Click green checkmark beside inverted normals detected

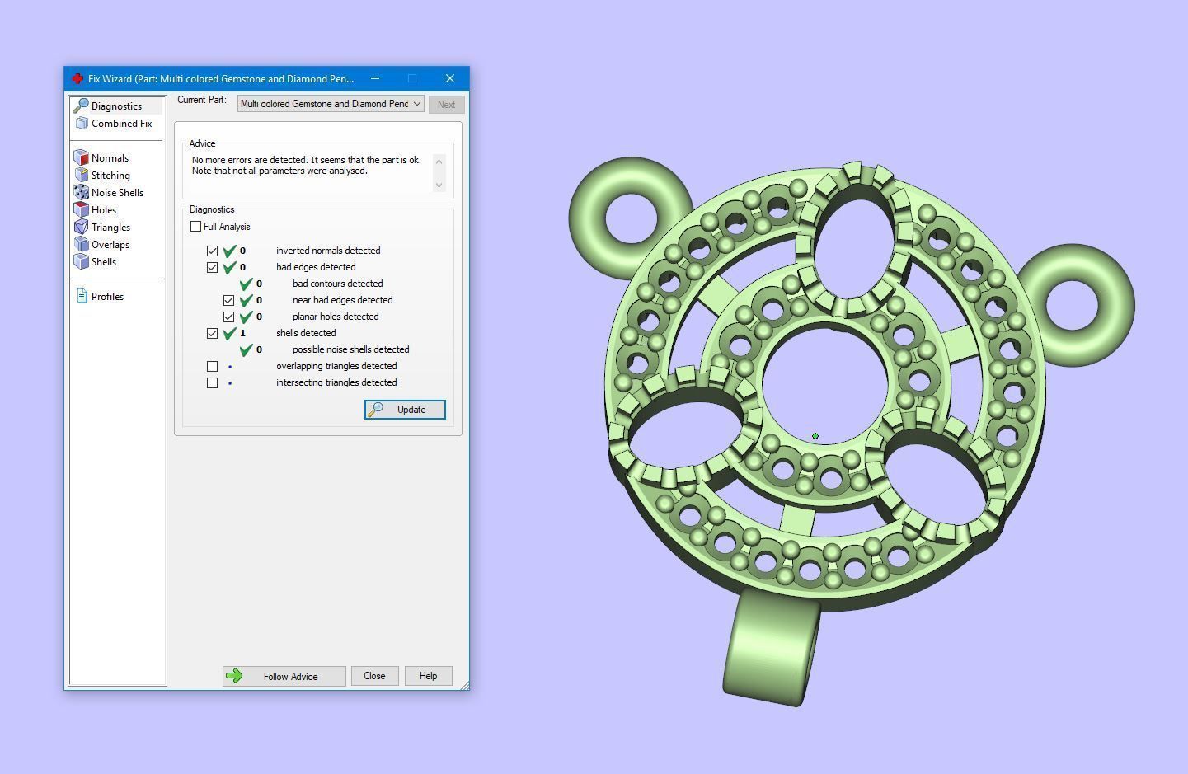click(x=229, y=251)
